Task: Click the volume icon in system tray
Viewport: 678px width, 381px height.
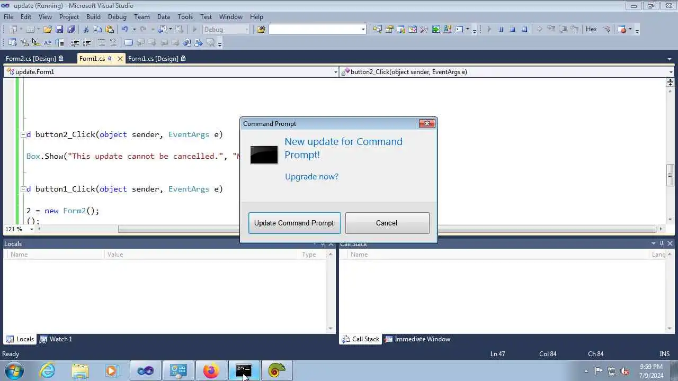Action: [625, 371]
